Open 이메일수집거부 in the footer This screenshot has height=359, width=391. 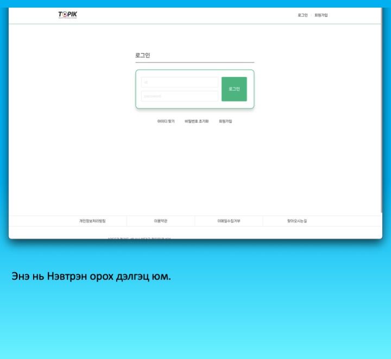[229, 221]
